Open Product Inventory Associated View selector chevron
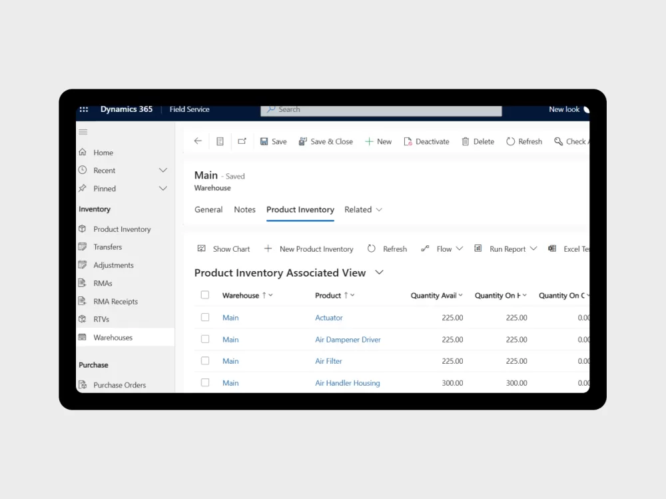Screen dimensions: 666x499 tap(380, 272)
